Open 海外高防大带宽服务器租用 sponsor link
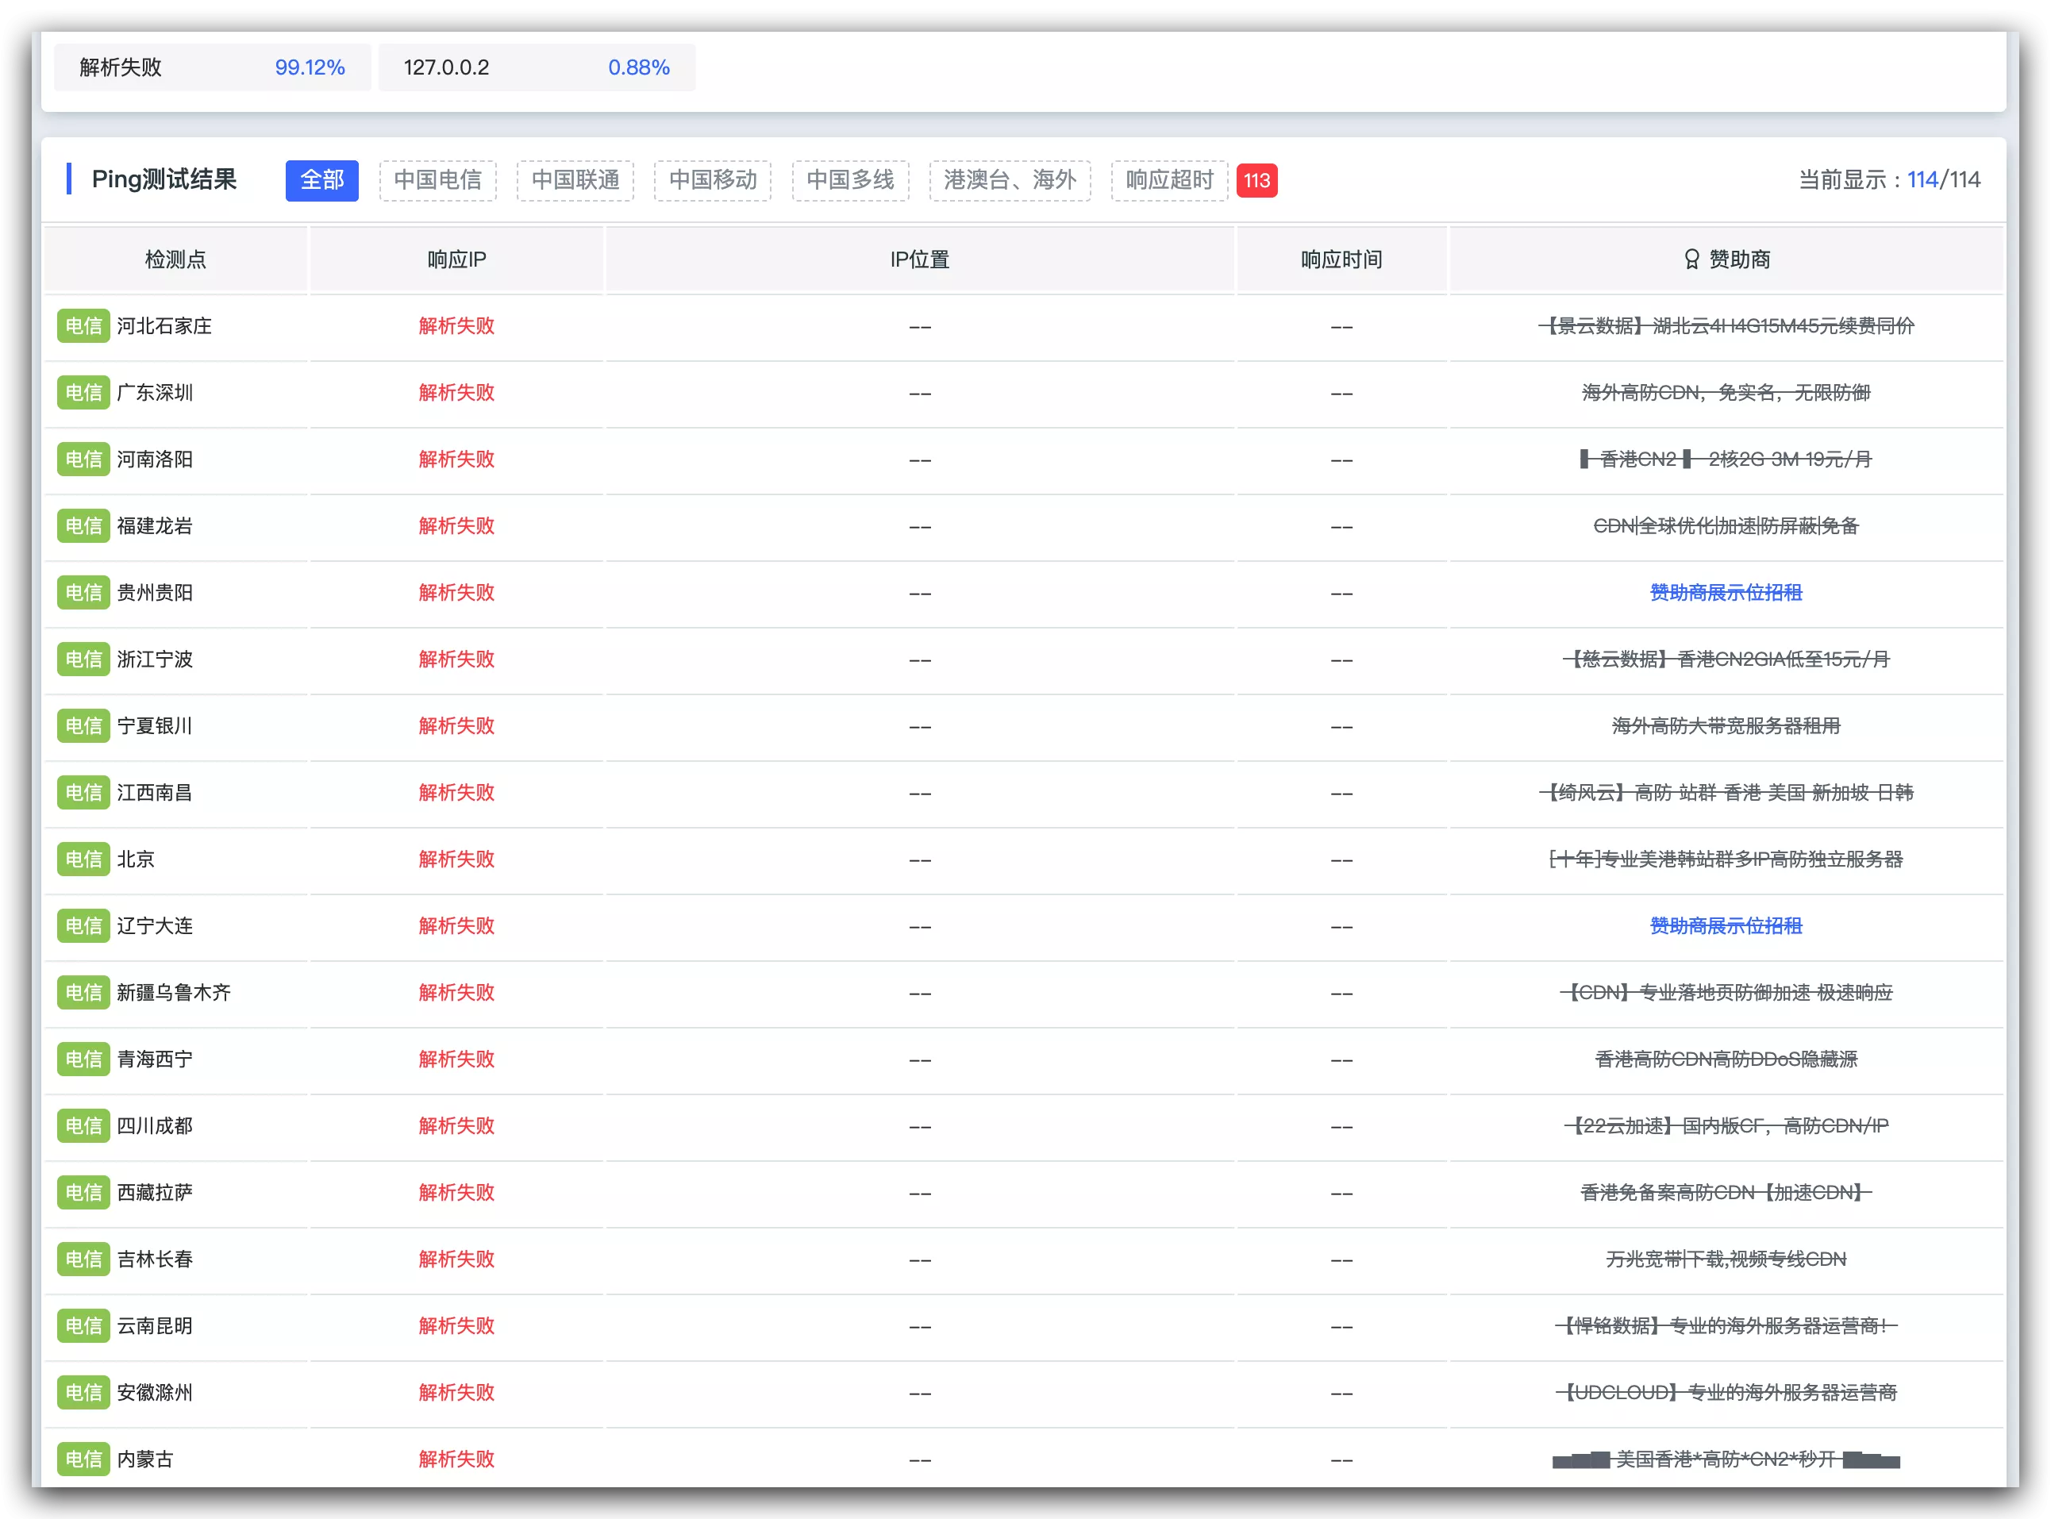The height and width of the screenshot is (1519, 2051). [1726, 725]
